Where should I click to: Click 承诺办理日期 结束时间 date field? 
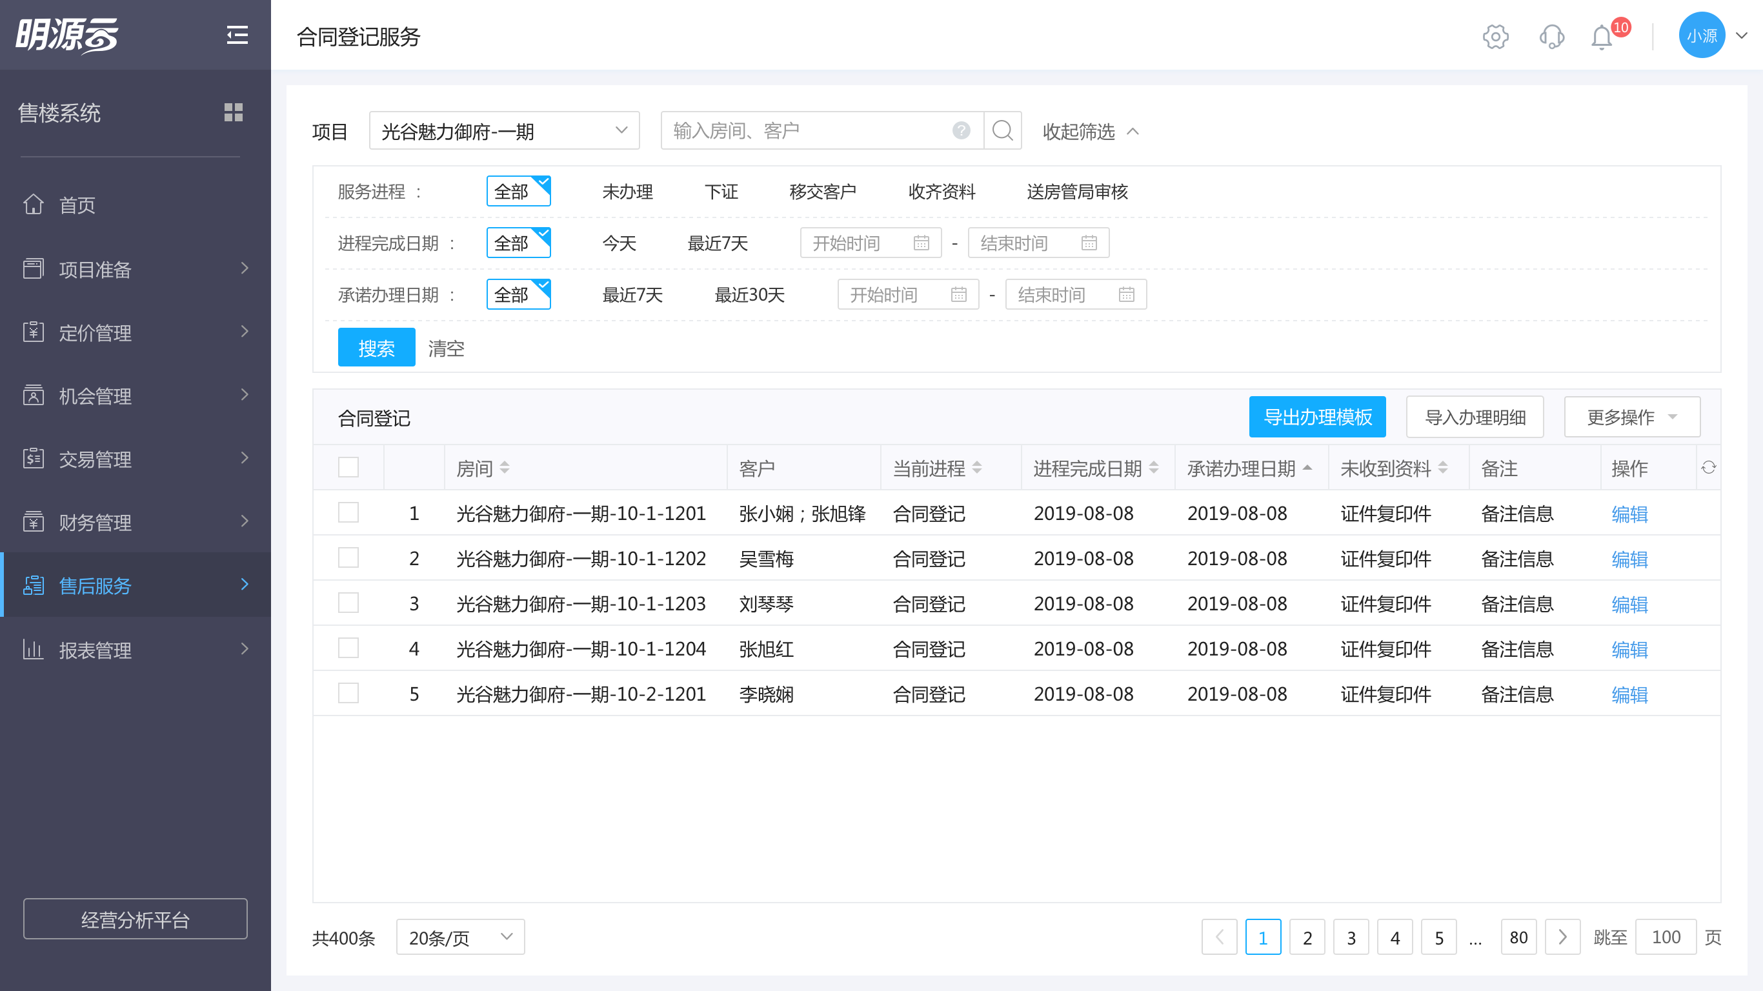1076,294
